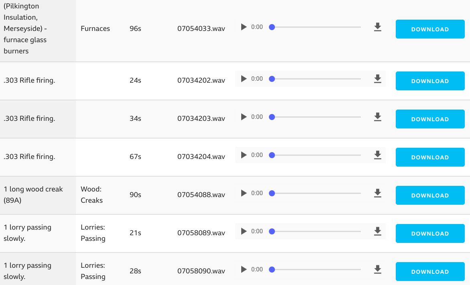
Task: Click download arrow icon in 07054088.wav player
Action: [x=378, y=193]
